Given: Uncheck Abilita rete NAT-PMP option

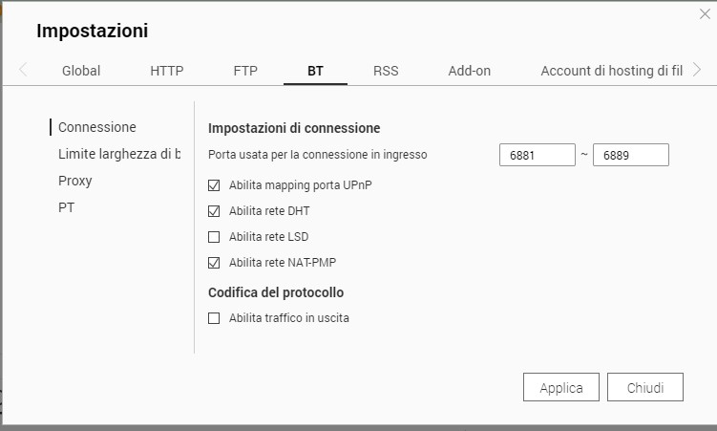Looking at the screenshot, I should [x=214, y=263].
